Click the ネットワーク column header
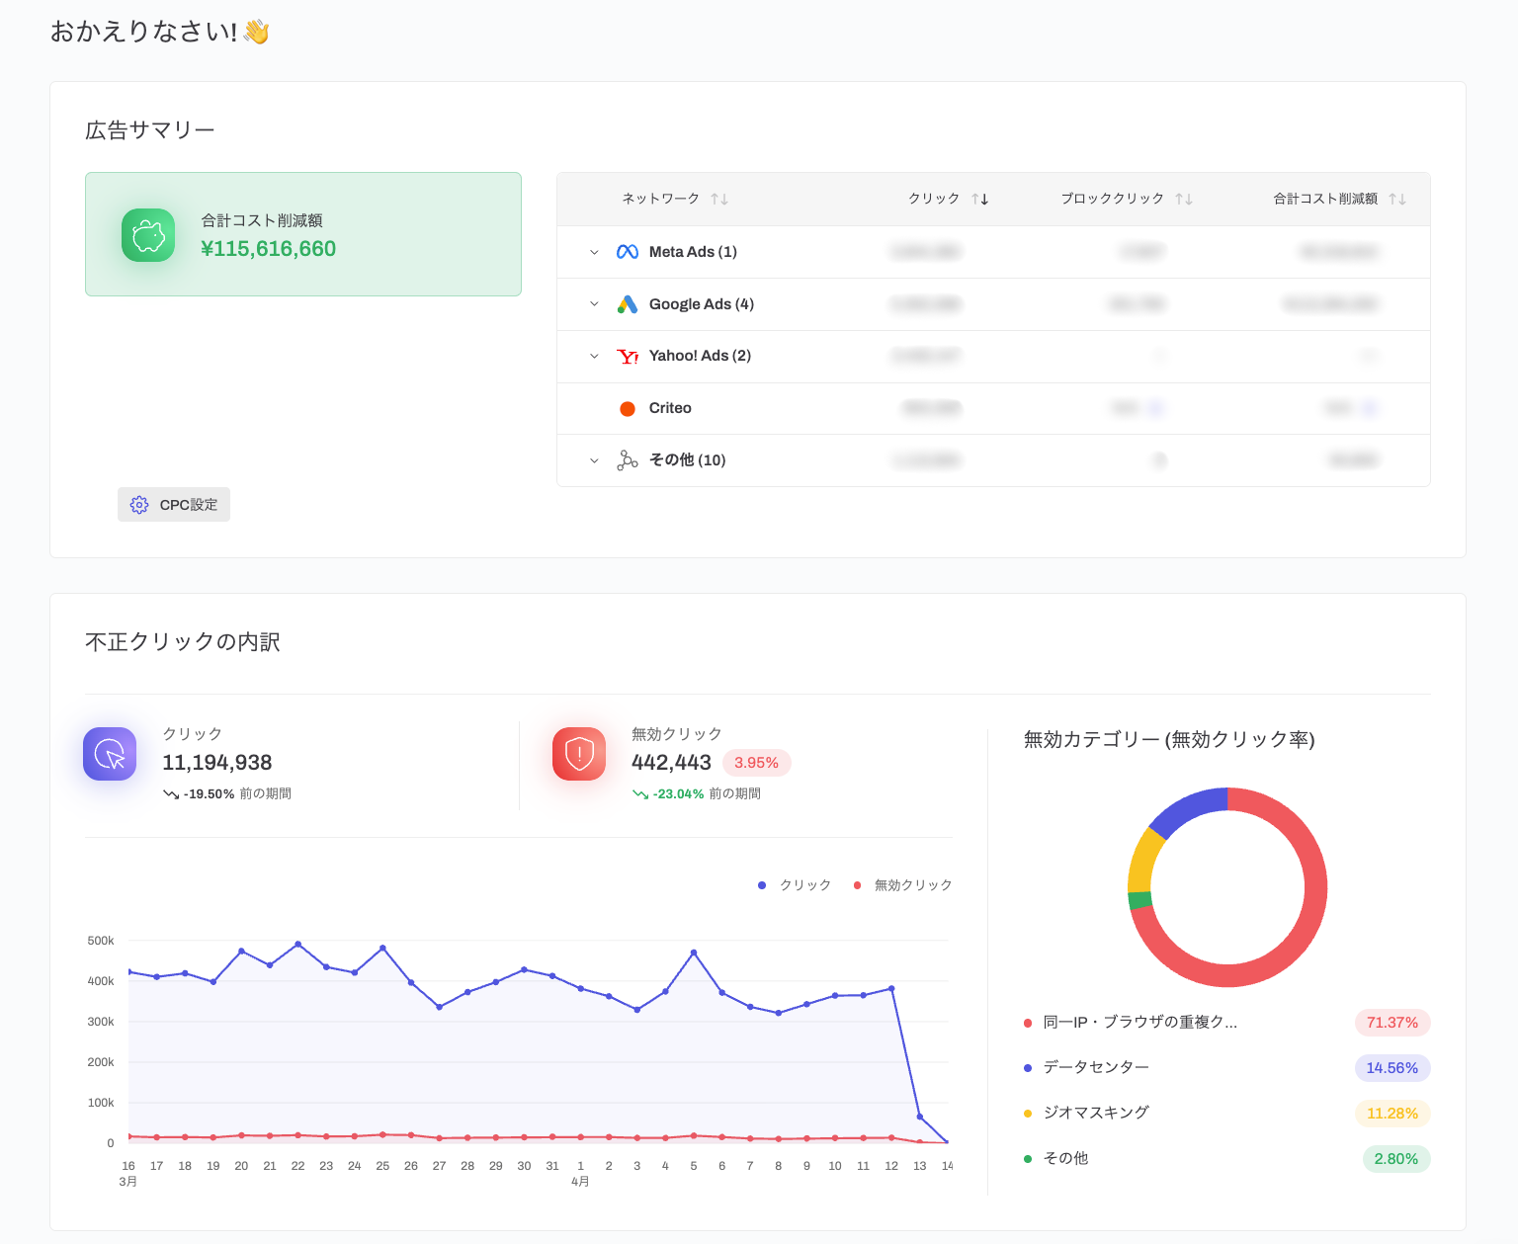The height and width of the screenshot is (1244, 1518). click(x=660, y=200)
